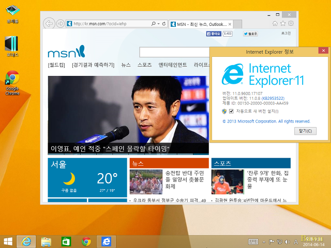Click the Internet Explorer 11 logo
Viewport: 331px width, 248px height.
point(263,74)
